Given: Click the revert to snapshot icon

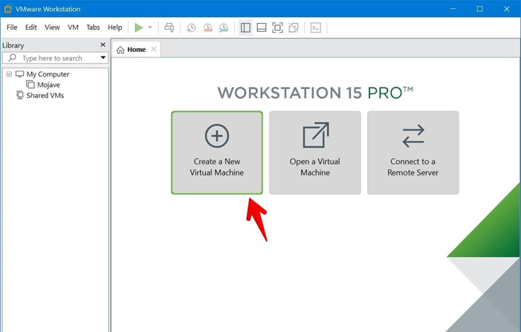Looking at the screenshot, I should pos(207,27).
